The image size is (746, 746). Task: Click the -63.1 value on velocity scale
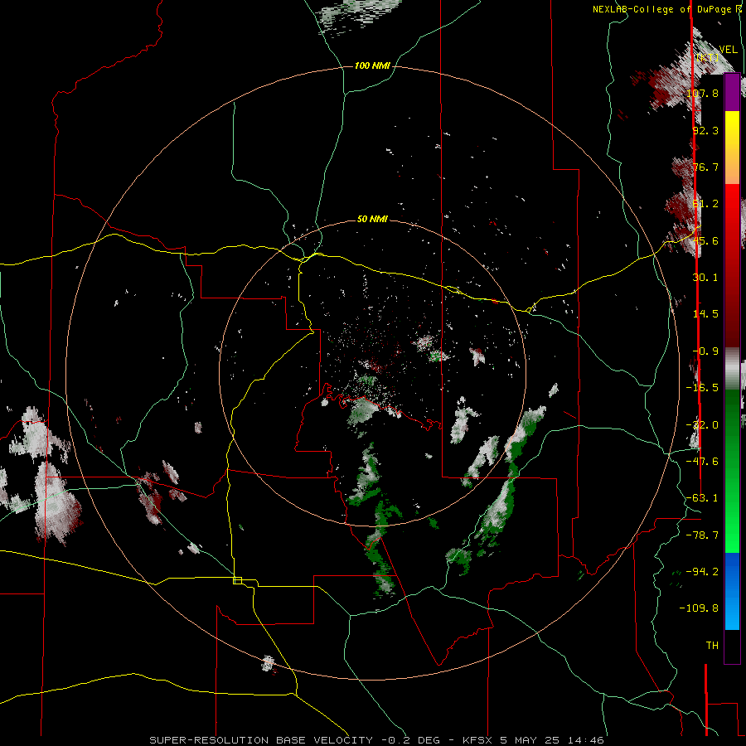click(702, 498)
